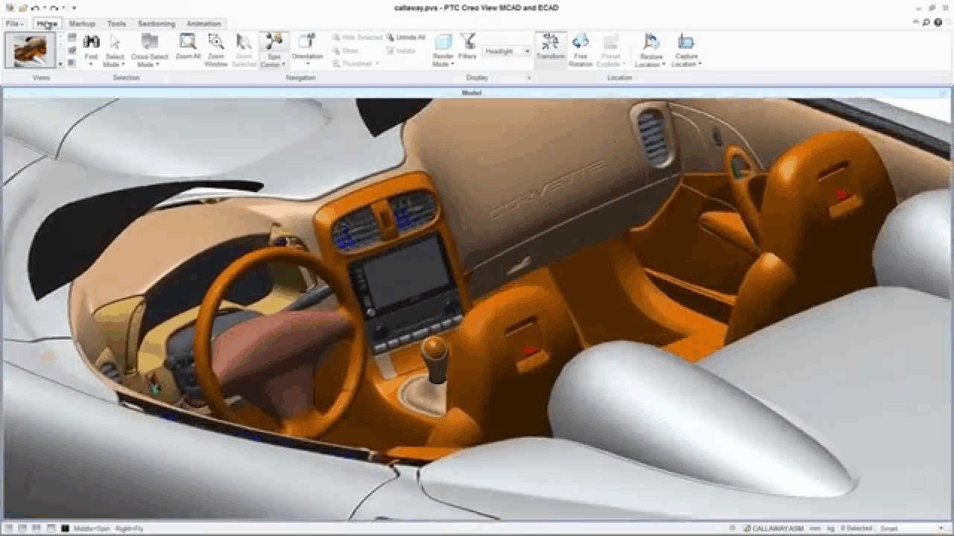
Task: Click the search magnifier icon near help
Action: click(926, 23)
